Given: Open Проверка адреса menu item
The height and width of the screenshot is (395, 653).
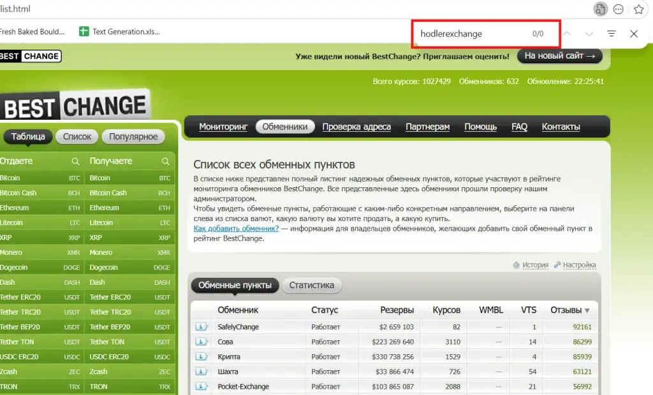Looking at the screenshot, I should 356,127.
